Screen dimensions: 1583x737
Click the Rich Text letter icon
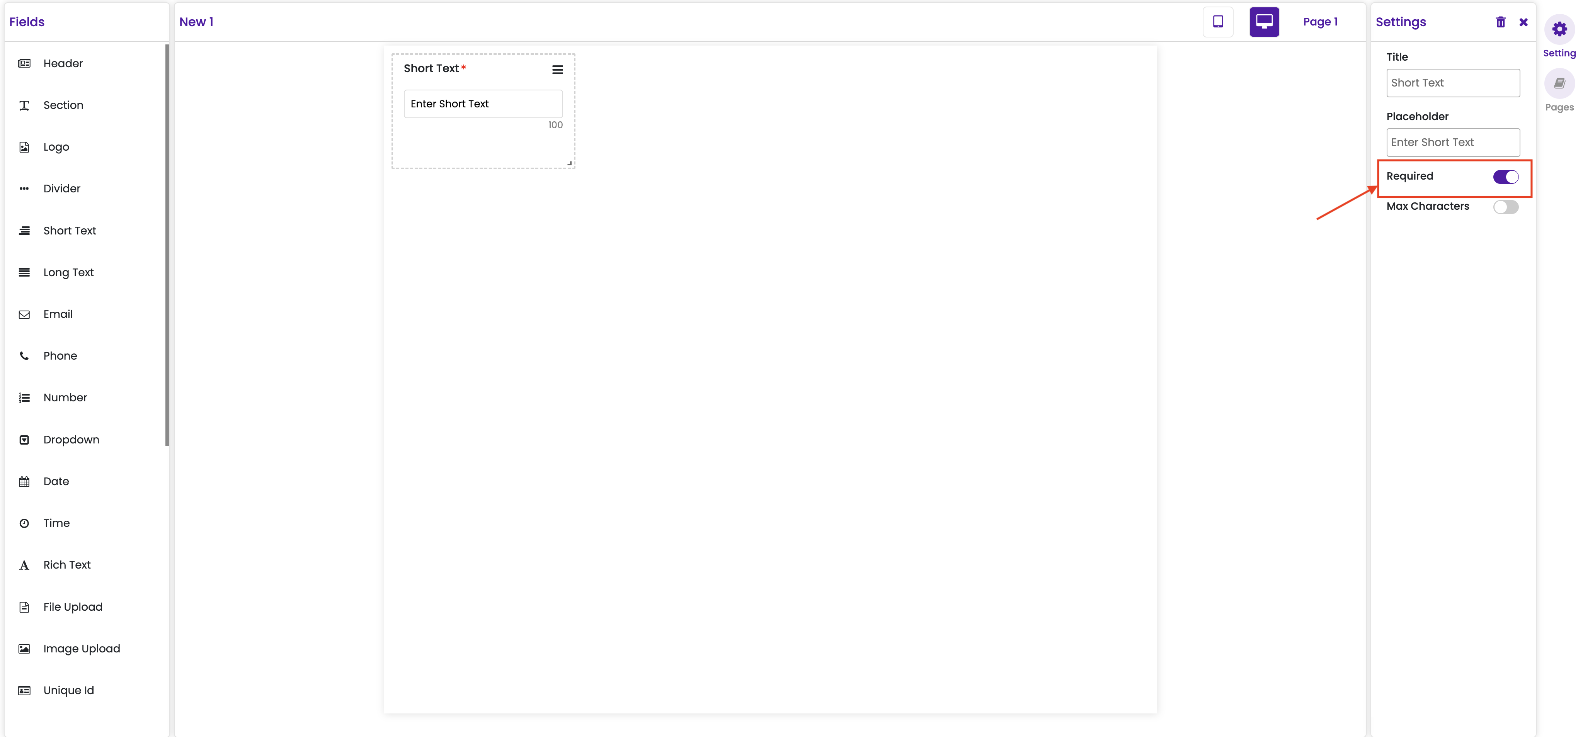24,565
